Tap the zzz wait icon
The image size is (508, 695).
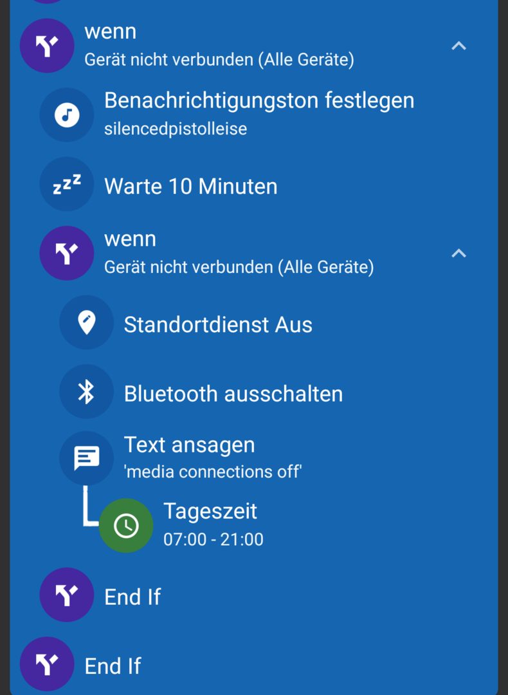coord(67,185)
